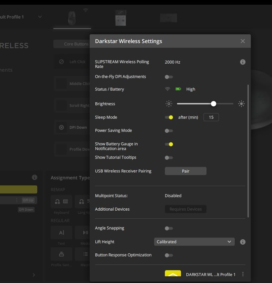Choose the Keyboard remap assignment icon
Screen dimensions: 272x283
(61, 202)
